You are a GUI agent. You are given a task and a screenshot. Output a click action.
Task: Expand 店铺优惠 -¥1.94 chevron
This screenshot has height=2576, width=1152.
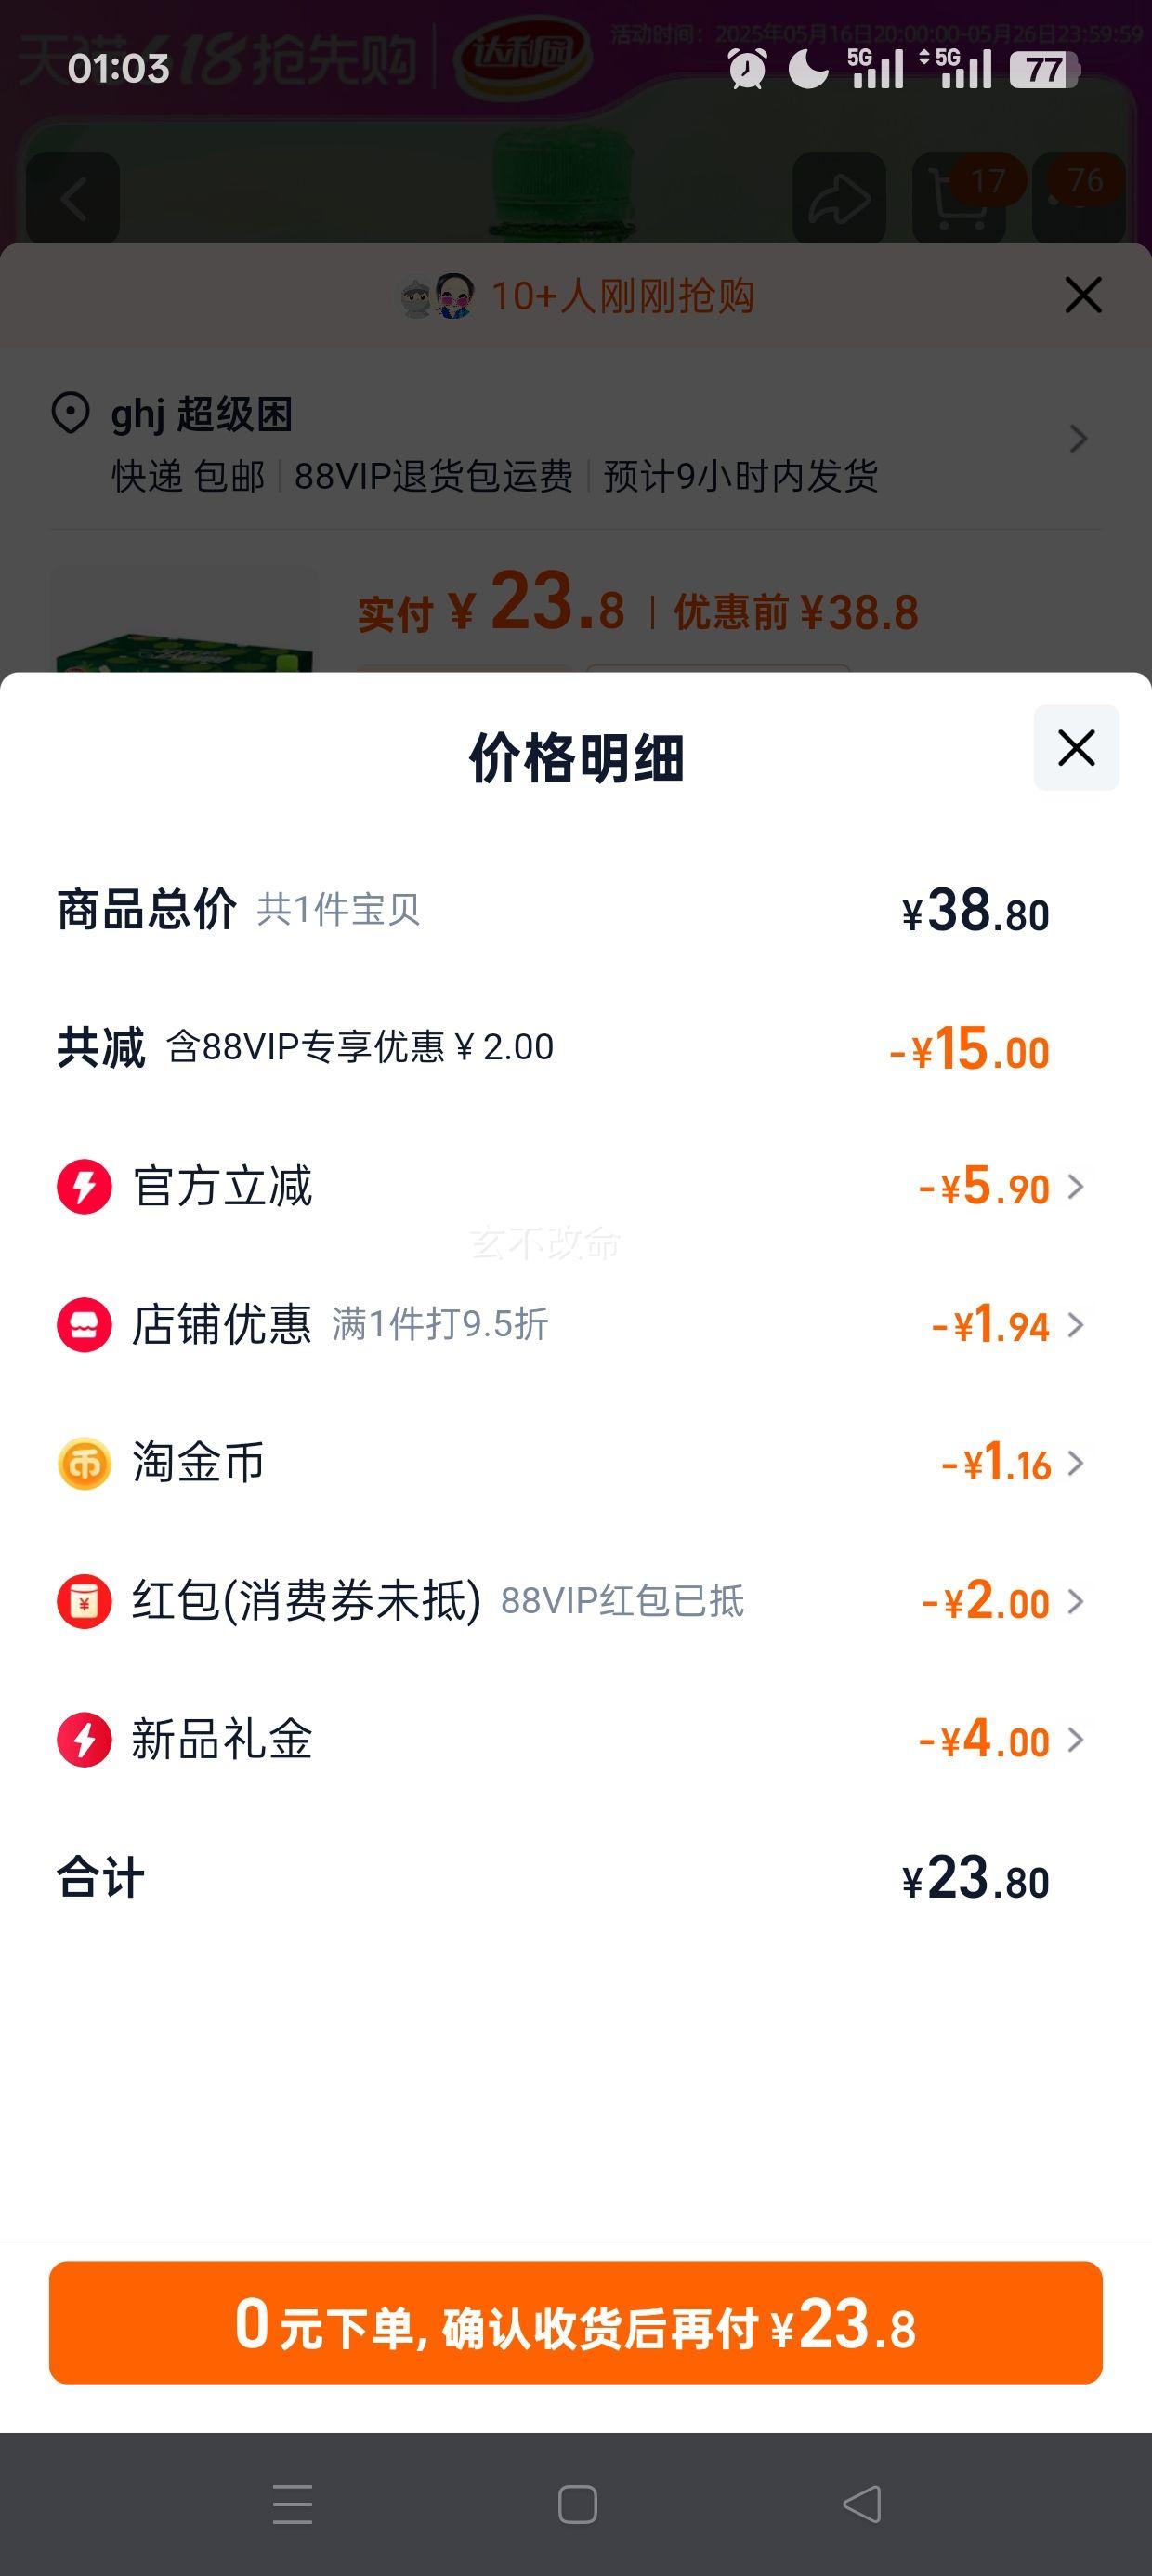click(1076, 1325)
